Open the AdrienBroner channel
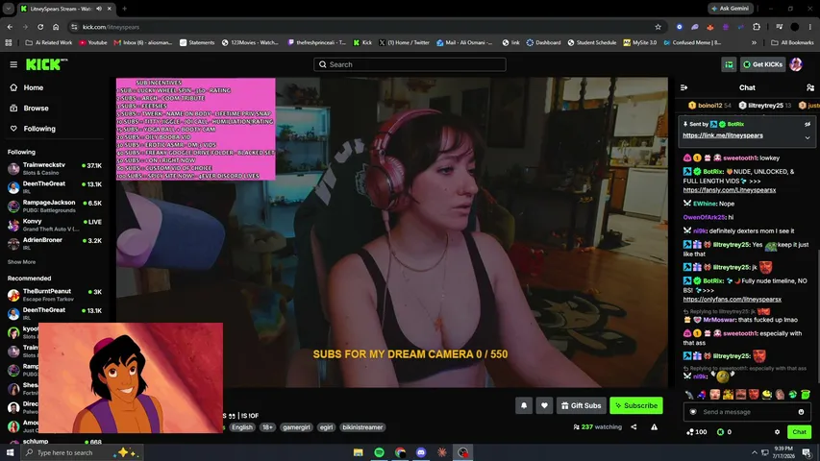Image resolution: width=820 pixels, height=461 pixels. (x=55, y=244)
